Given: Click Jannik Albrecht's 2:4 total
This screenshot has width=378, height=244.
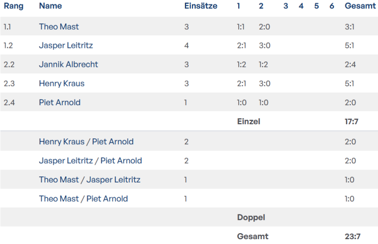Looking at the screenshot, I should tap(350, 64).
